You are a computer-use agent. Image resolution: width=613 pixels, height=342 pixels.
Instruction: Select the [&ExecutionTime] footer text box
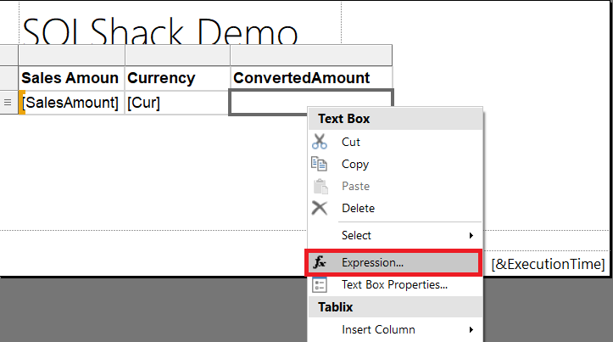tap(549, 265)
